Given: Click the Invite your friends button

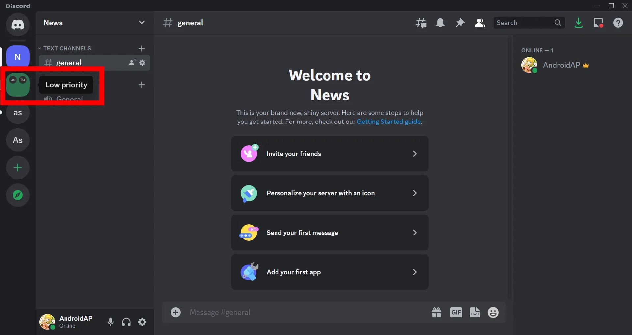Looking at the screenshot, I should click(329, 154).
